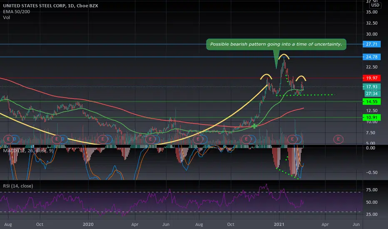Click the 2020 label on the time axis

click(88, 224)
